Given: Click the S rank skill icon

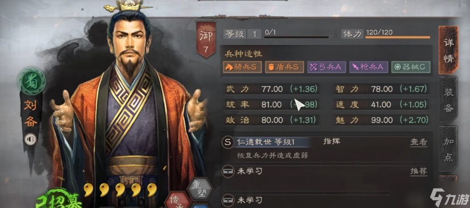Looking at the screenshot, I should (x=228, y=142).
